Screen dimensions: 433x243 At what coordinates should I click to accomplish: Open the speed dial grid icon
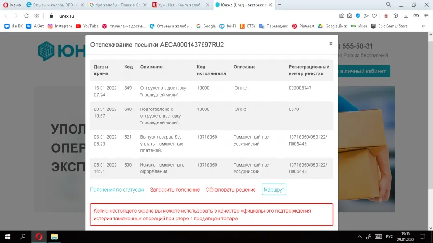[37, 16]
